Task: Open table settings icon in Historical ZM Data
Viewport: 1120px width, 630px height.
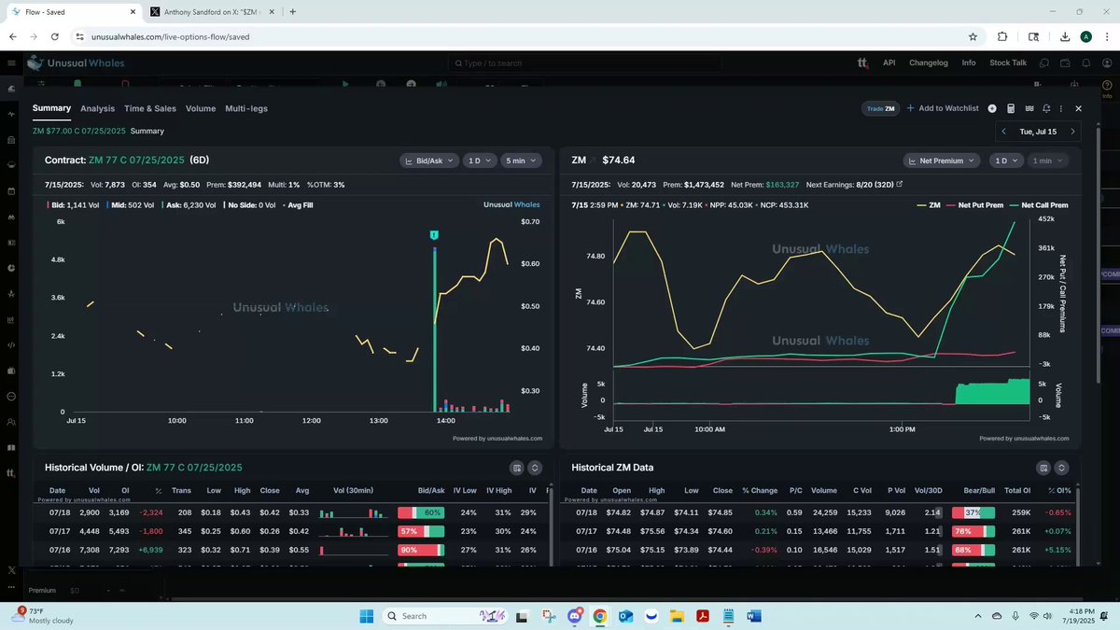Action: [1043, 468]
